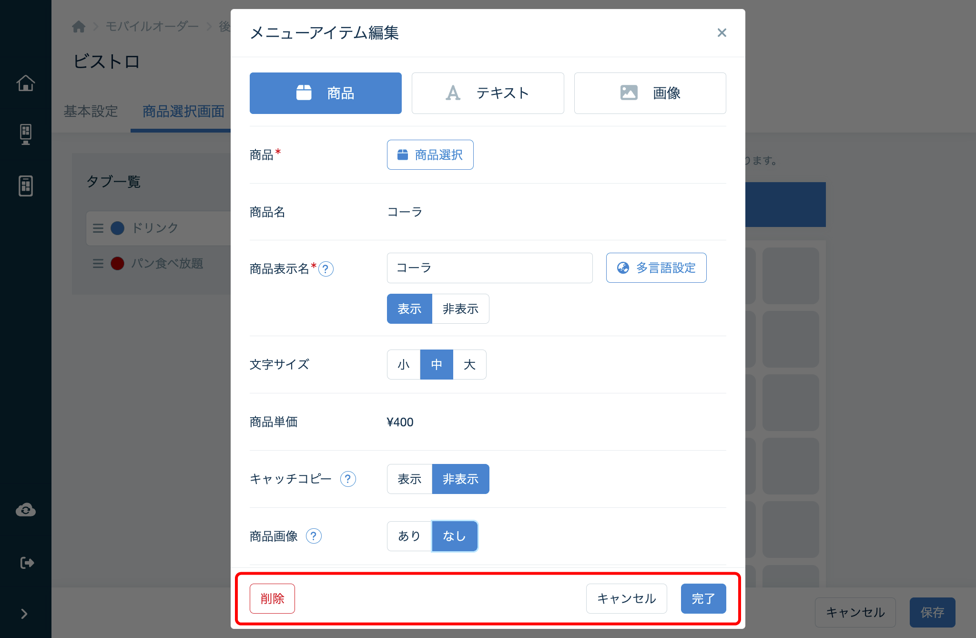Image resolution: width=976 pixels, height=638 pixels.
Task: Open help tooltip next to 商品表示名
Action: click(326, 269)
